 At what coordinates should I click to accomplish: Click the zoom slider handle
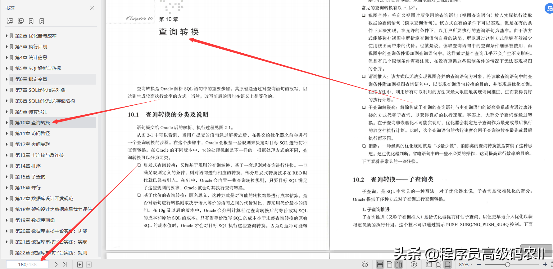coord(507,264)
